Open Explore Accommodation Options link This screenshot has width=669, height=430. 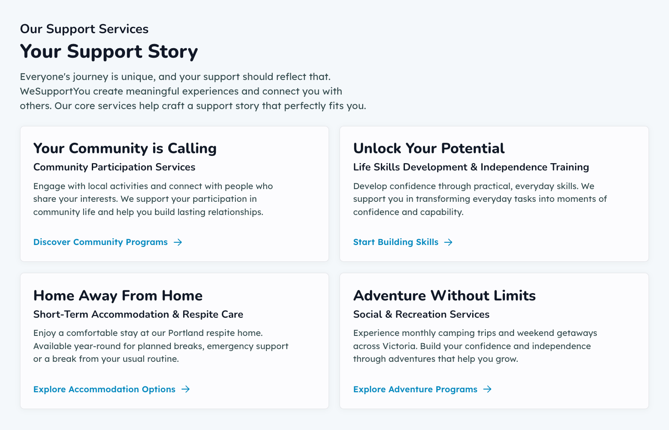(112, 389)
